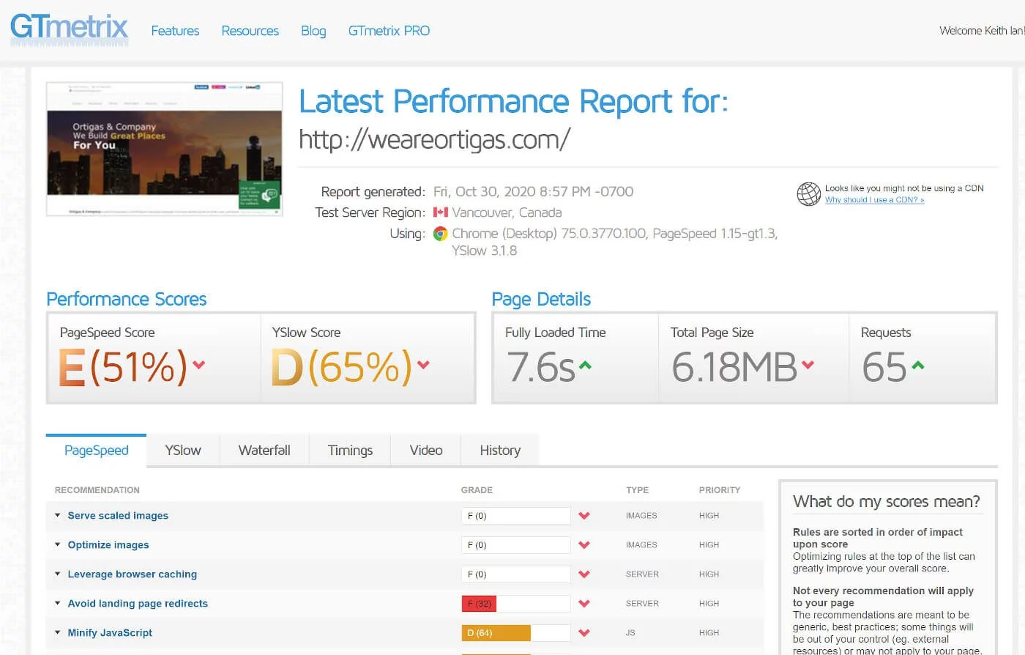Screen dimensions: 1025x655
Task: Click the red arrow in Minify JavaScript row
Action: click(x=584, y=633)
